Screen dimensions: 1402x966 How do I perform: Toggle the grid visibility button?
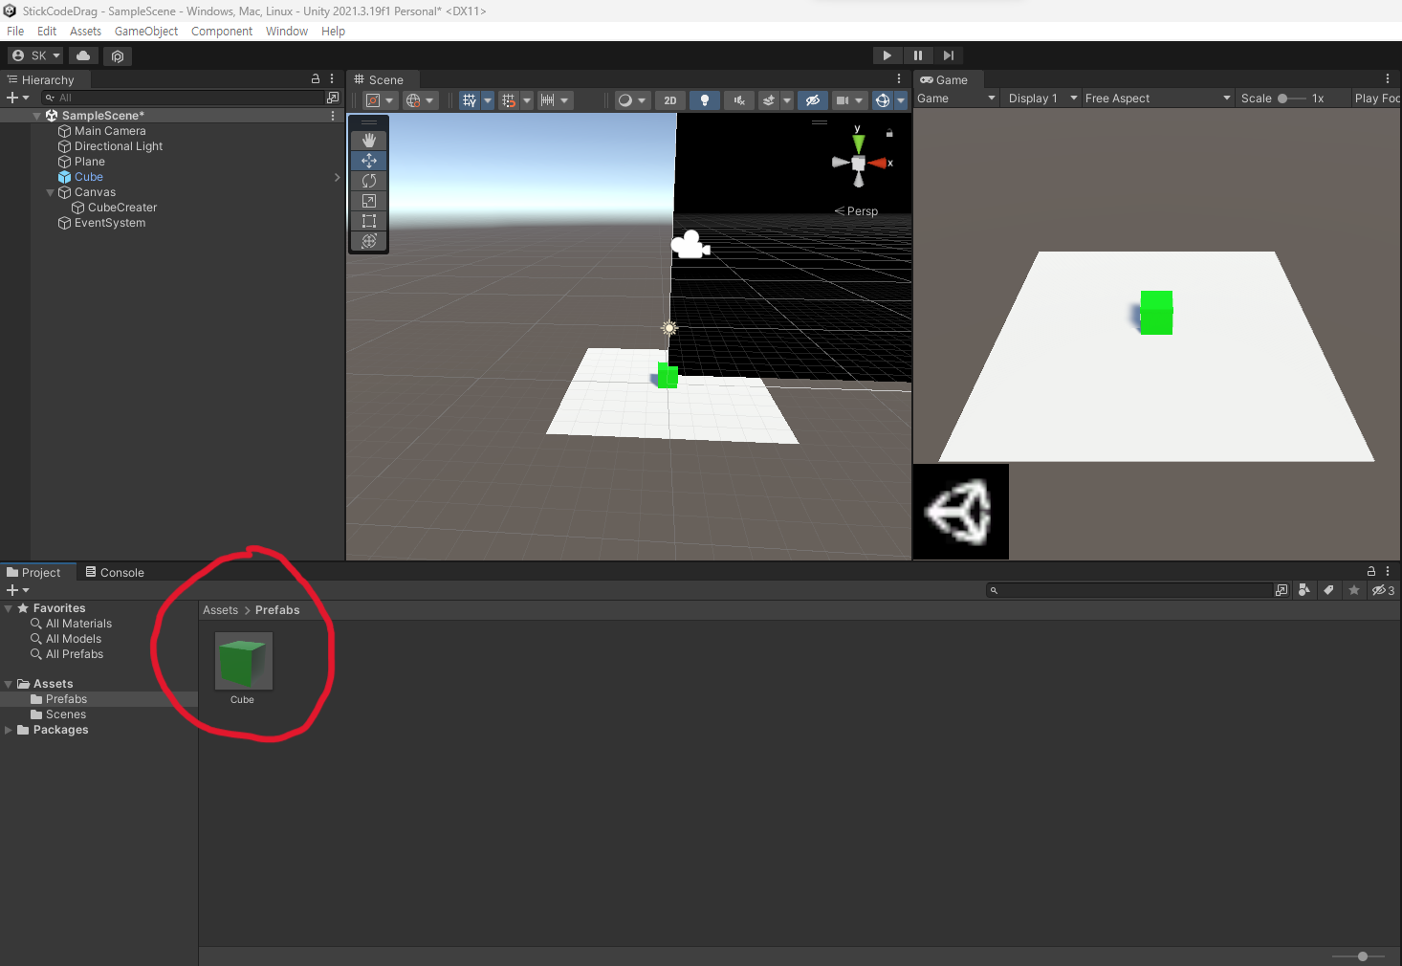point(469,99)
